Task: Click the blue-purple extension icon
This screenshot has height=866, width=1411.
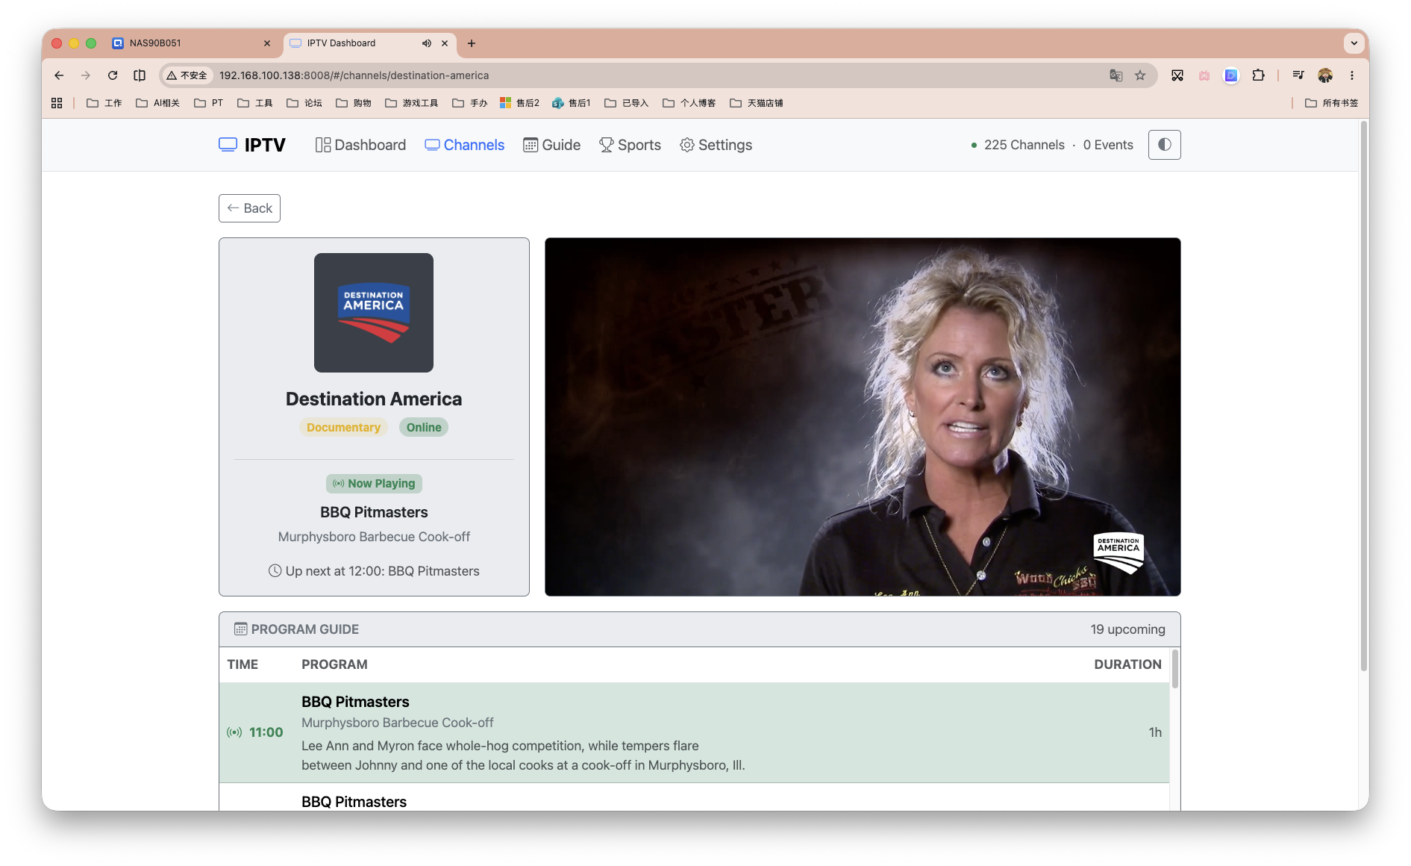Action: pos(1231,75)
